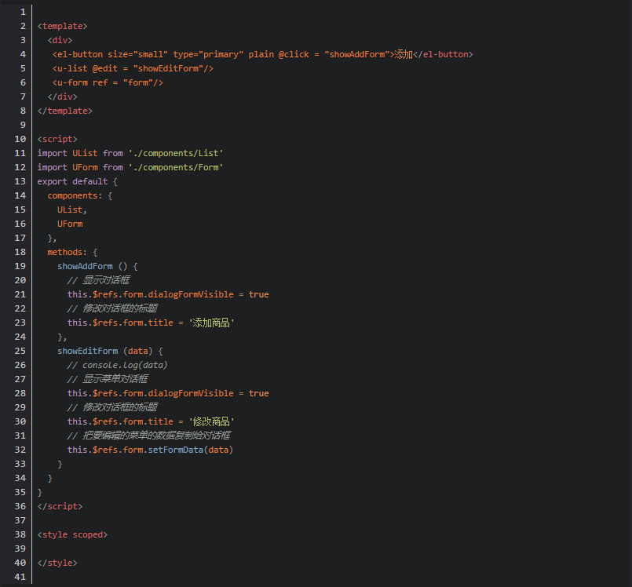Click './components/List' import path

(x=176, y=153)
